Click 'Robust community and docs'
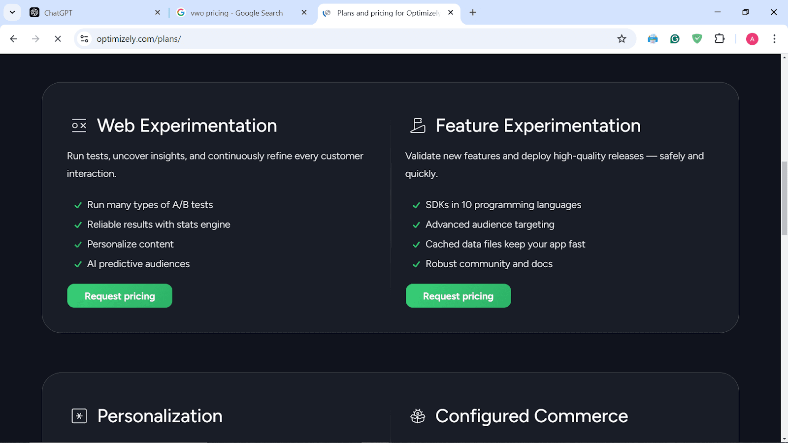 (489, 264)
